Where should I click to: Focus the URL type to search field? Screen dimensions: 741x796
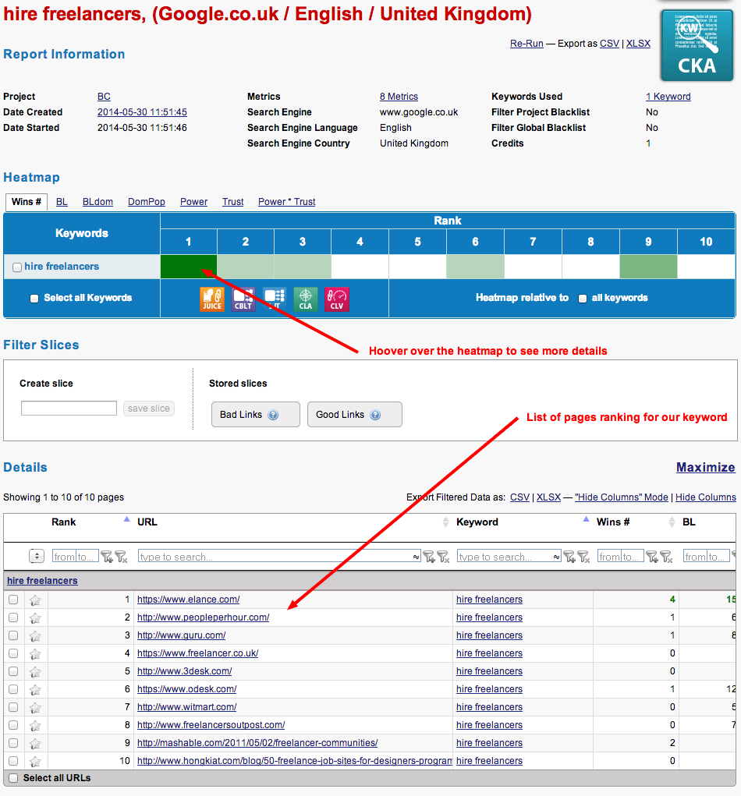tap(279, 557)
